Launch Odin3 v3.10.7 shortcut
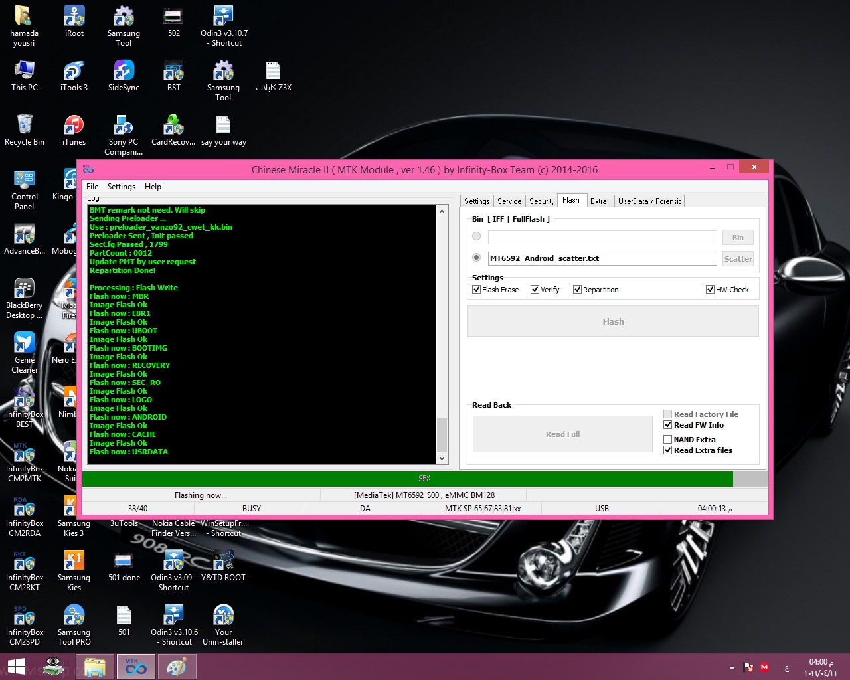The image size is (850, 680). [x=224, y=26]
